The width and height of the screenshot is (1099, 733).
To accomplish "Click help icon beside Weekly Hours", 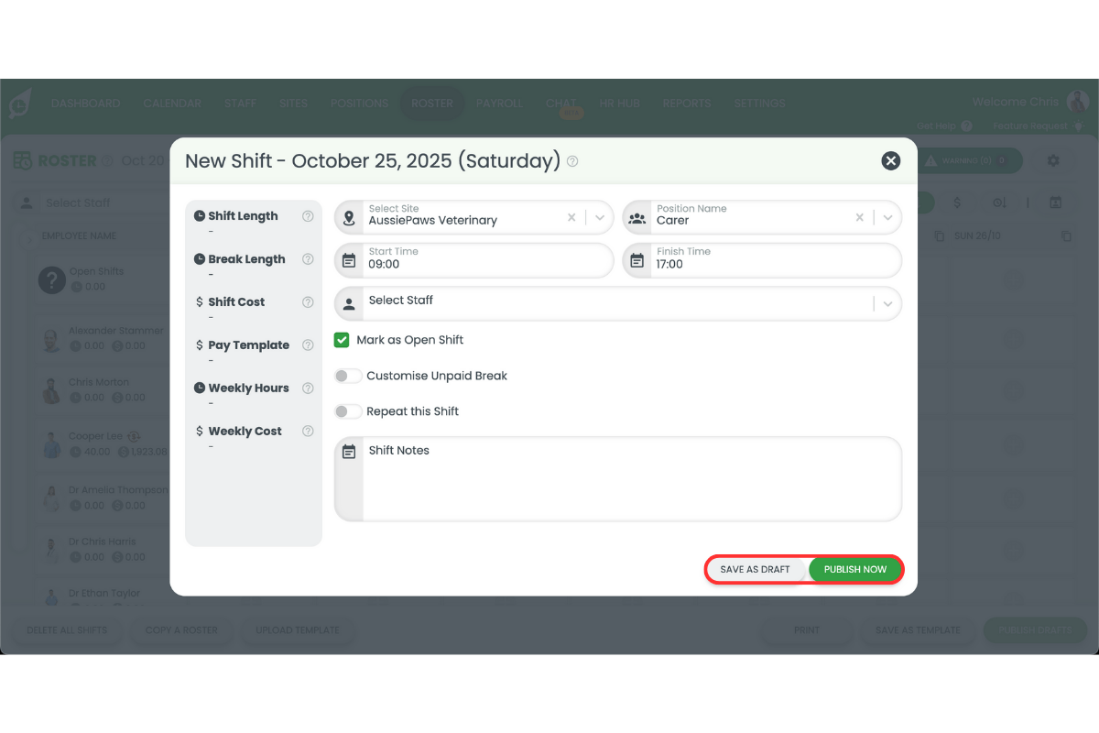I will pyautogui.click(x=308, y=388).
